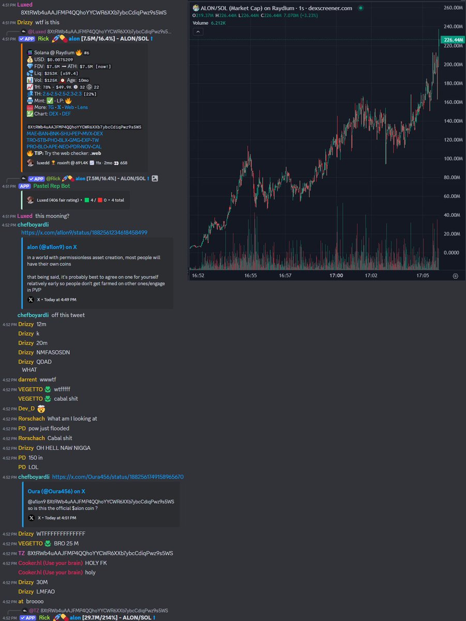This screenshot has width=466, height=621.
Task: Click the X logo in Oura tweet footer
Action: point(32,517)
